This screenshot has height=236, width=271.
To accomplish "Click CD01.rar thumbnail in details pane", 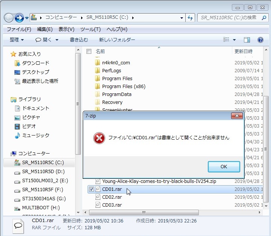I will [x=18, y=226].
